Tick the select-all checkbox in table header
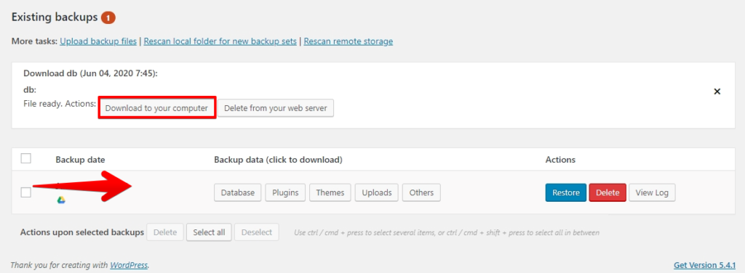Viewport: 745px width, 273px height. point(26,159)
